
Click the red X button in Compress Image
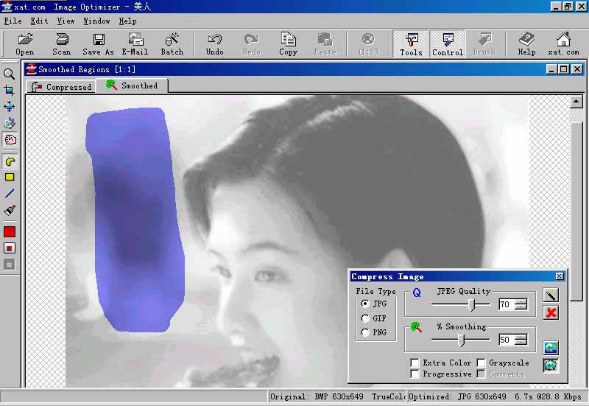click(551, 312)
